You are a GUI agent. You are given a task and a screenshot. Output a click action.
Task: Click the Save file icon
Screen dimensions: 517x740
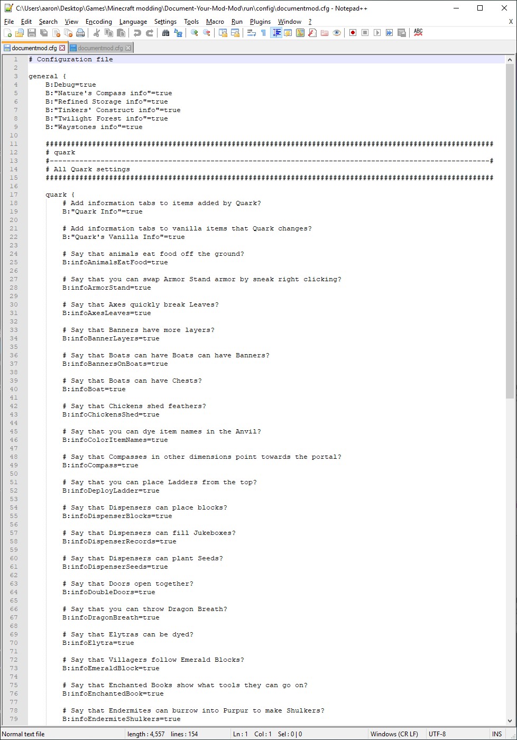(32, 33)
